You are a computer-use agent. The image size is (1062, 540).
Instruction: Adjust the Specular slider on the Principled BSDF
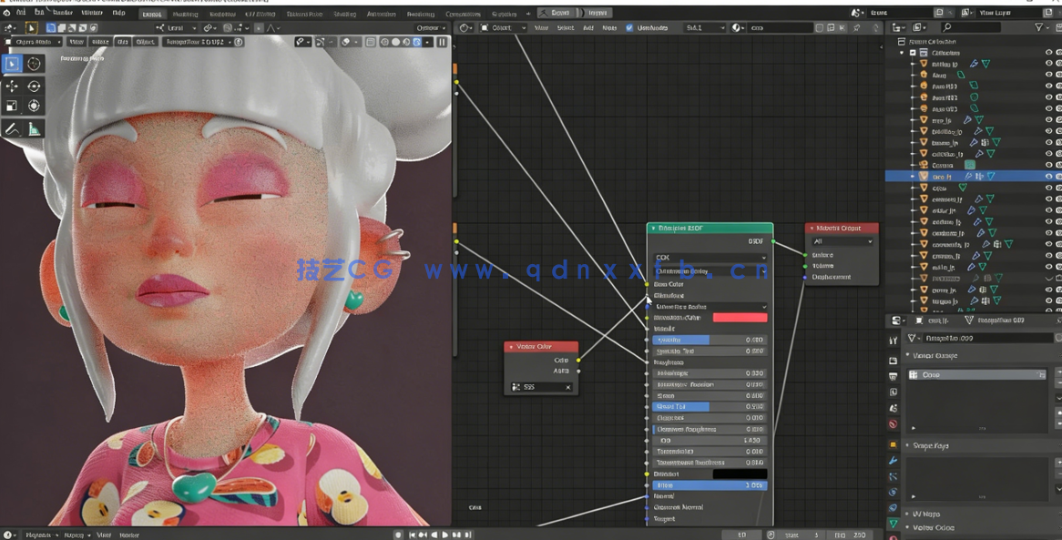coord(709,340)
